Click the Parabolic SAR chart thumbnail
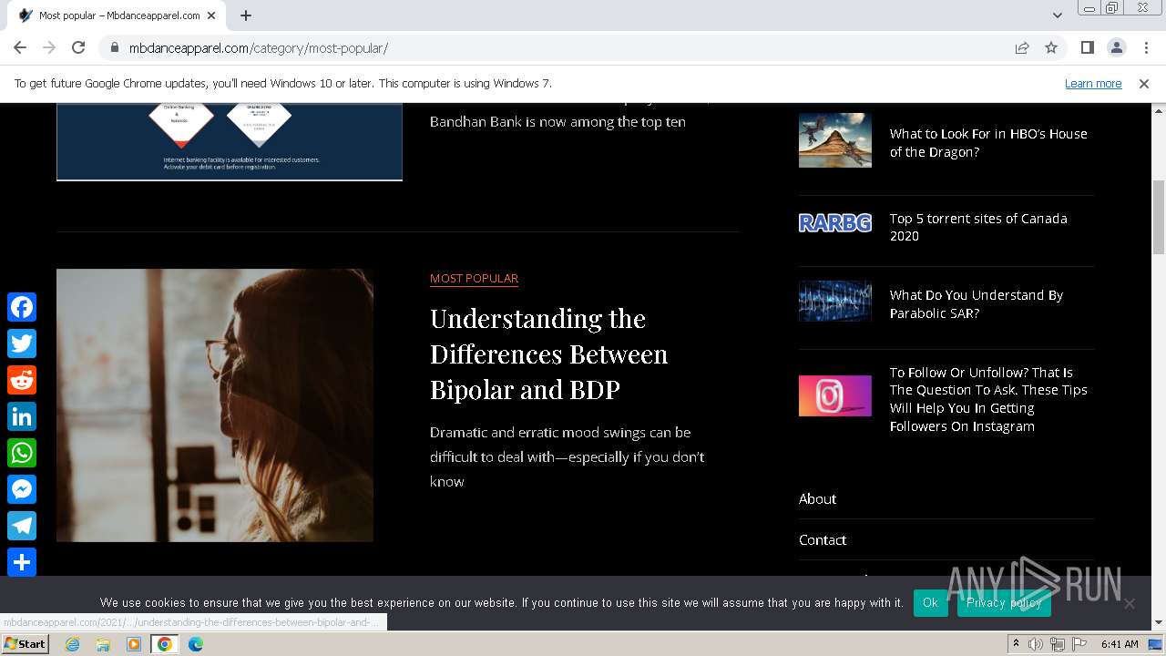The height and width of the screenshot is (656, 1166). tap(835, 301)
